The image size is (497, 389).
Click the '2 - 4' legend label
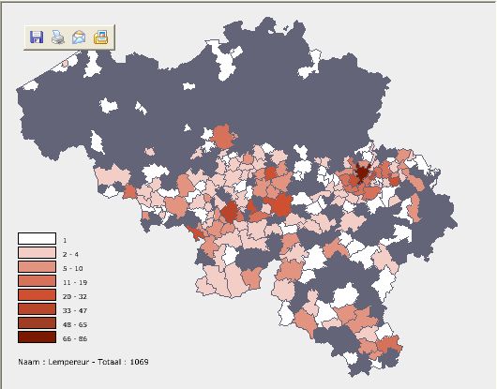70,254
